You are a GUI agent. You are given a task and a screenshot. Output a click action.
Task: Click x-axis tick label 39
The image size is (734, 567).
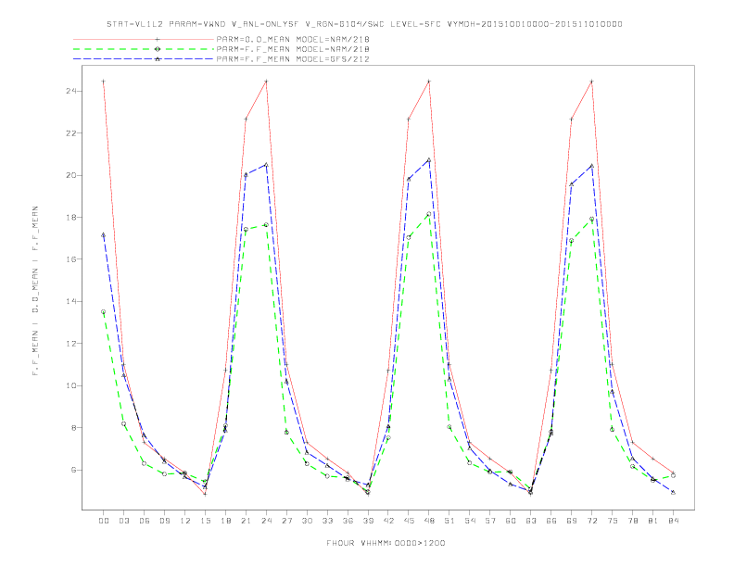pos(368,521)
